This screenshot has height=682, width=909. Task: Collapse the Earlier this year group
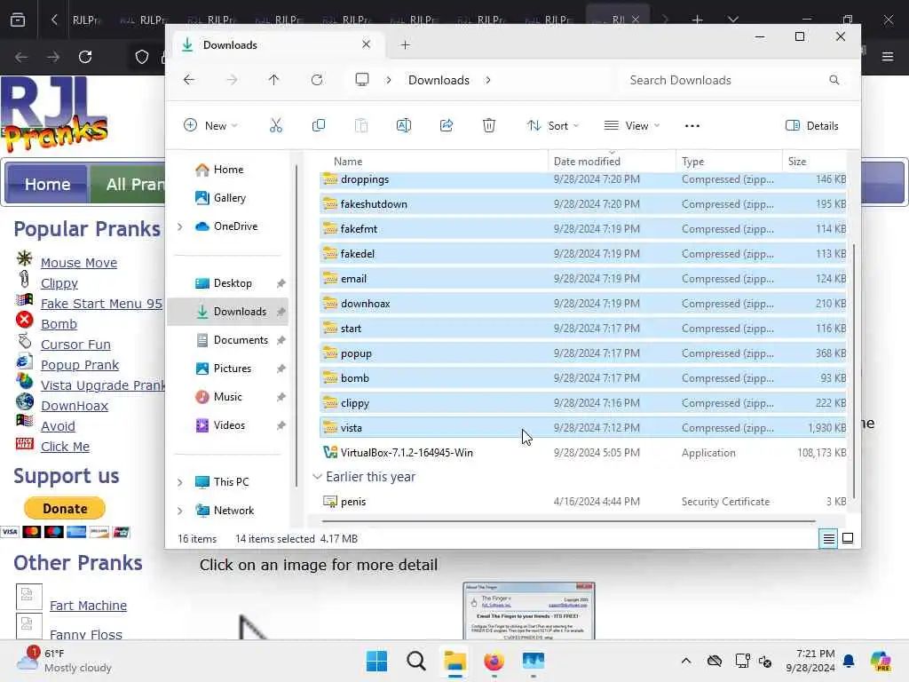(x=317, y=477)
